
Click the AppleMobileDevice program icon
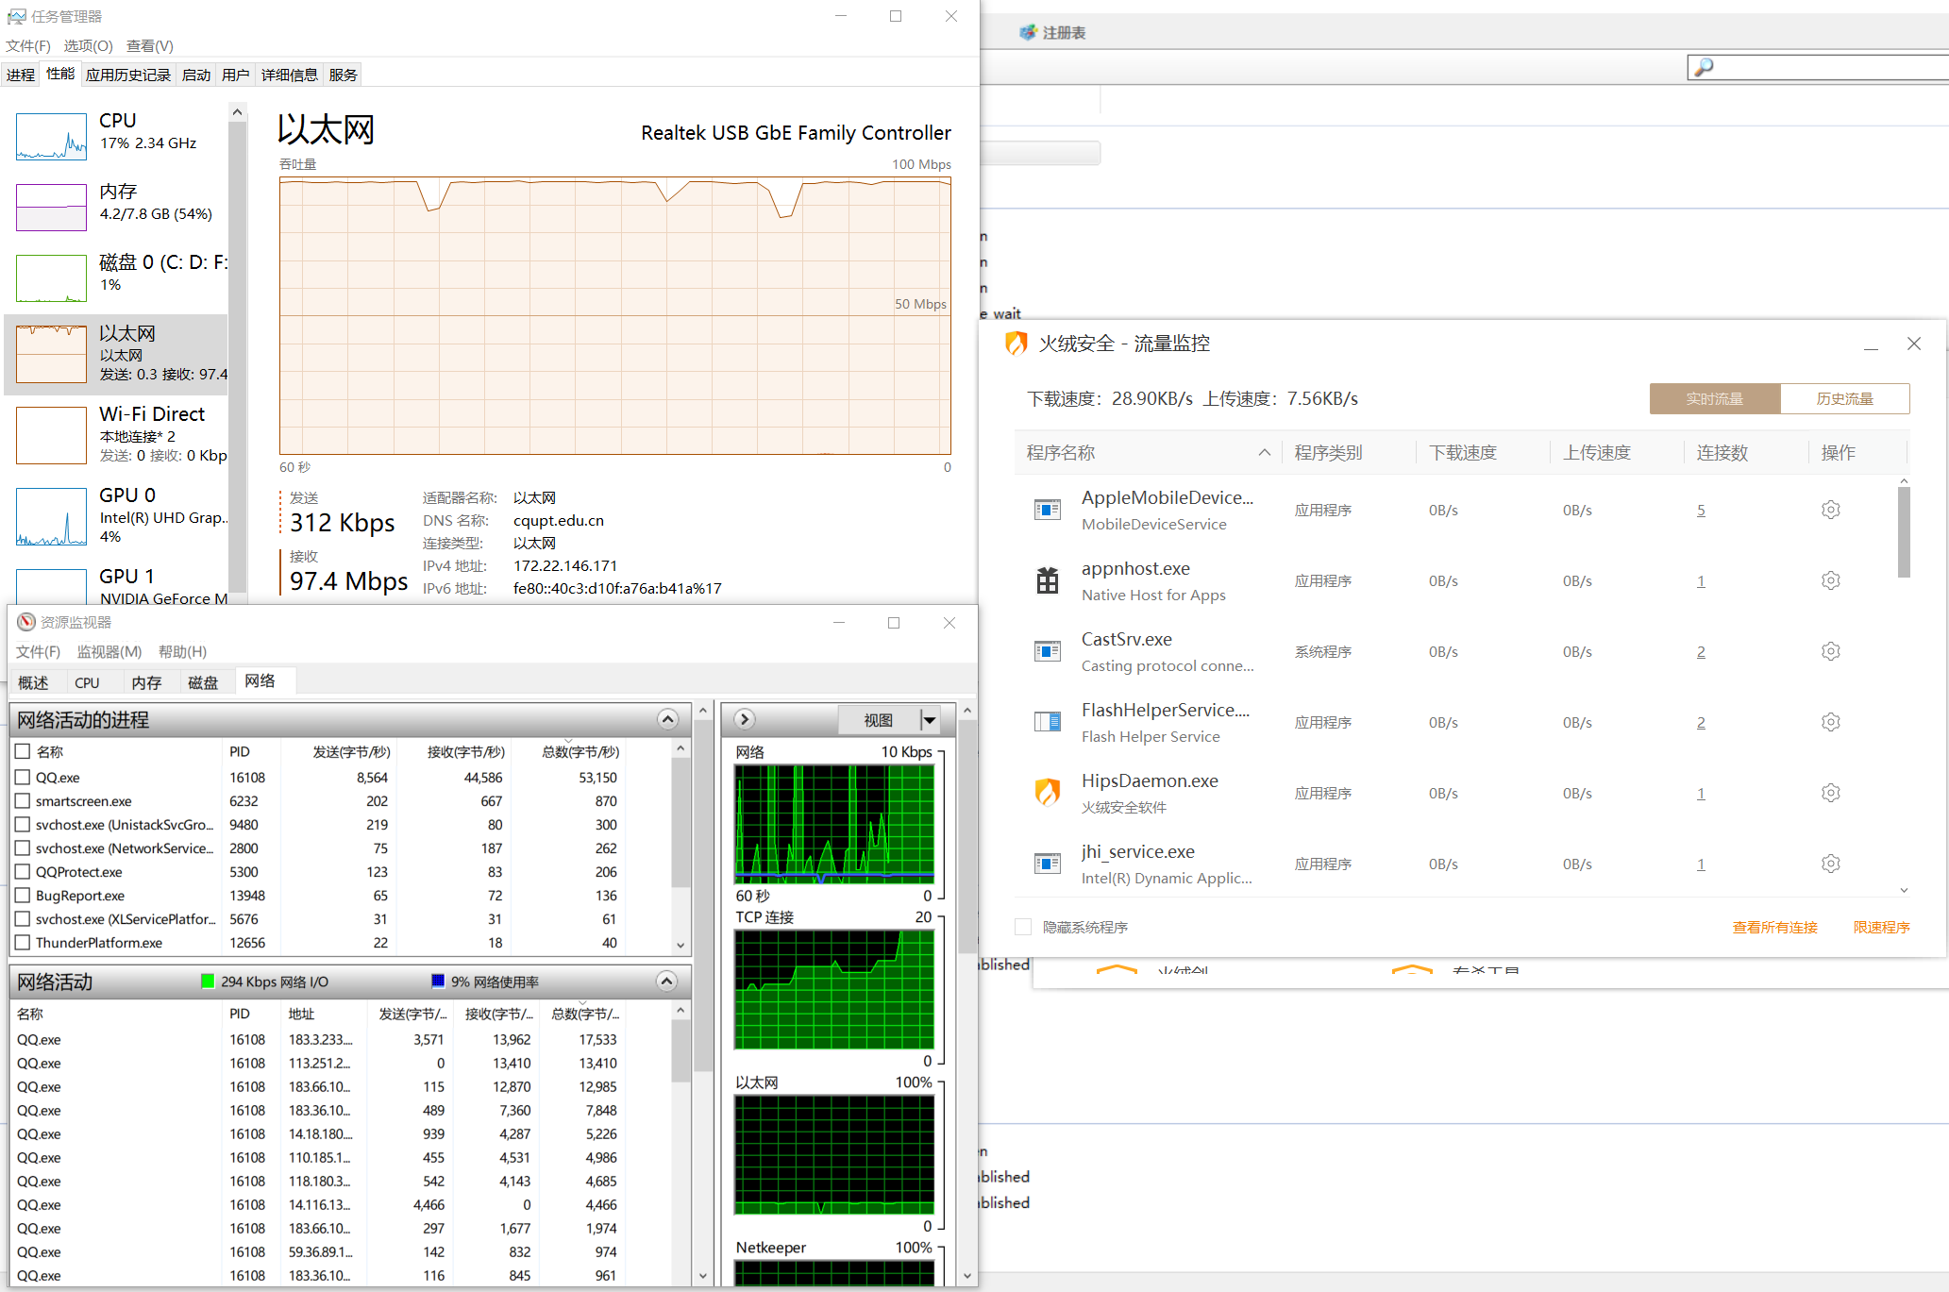coord(1048,510)
